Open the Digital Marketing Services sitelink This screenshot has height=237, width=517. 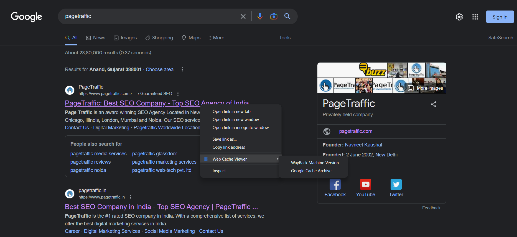[x=112, y=231]
